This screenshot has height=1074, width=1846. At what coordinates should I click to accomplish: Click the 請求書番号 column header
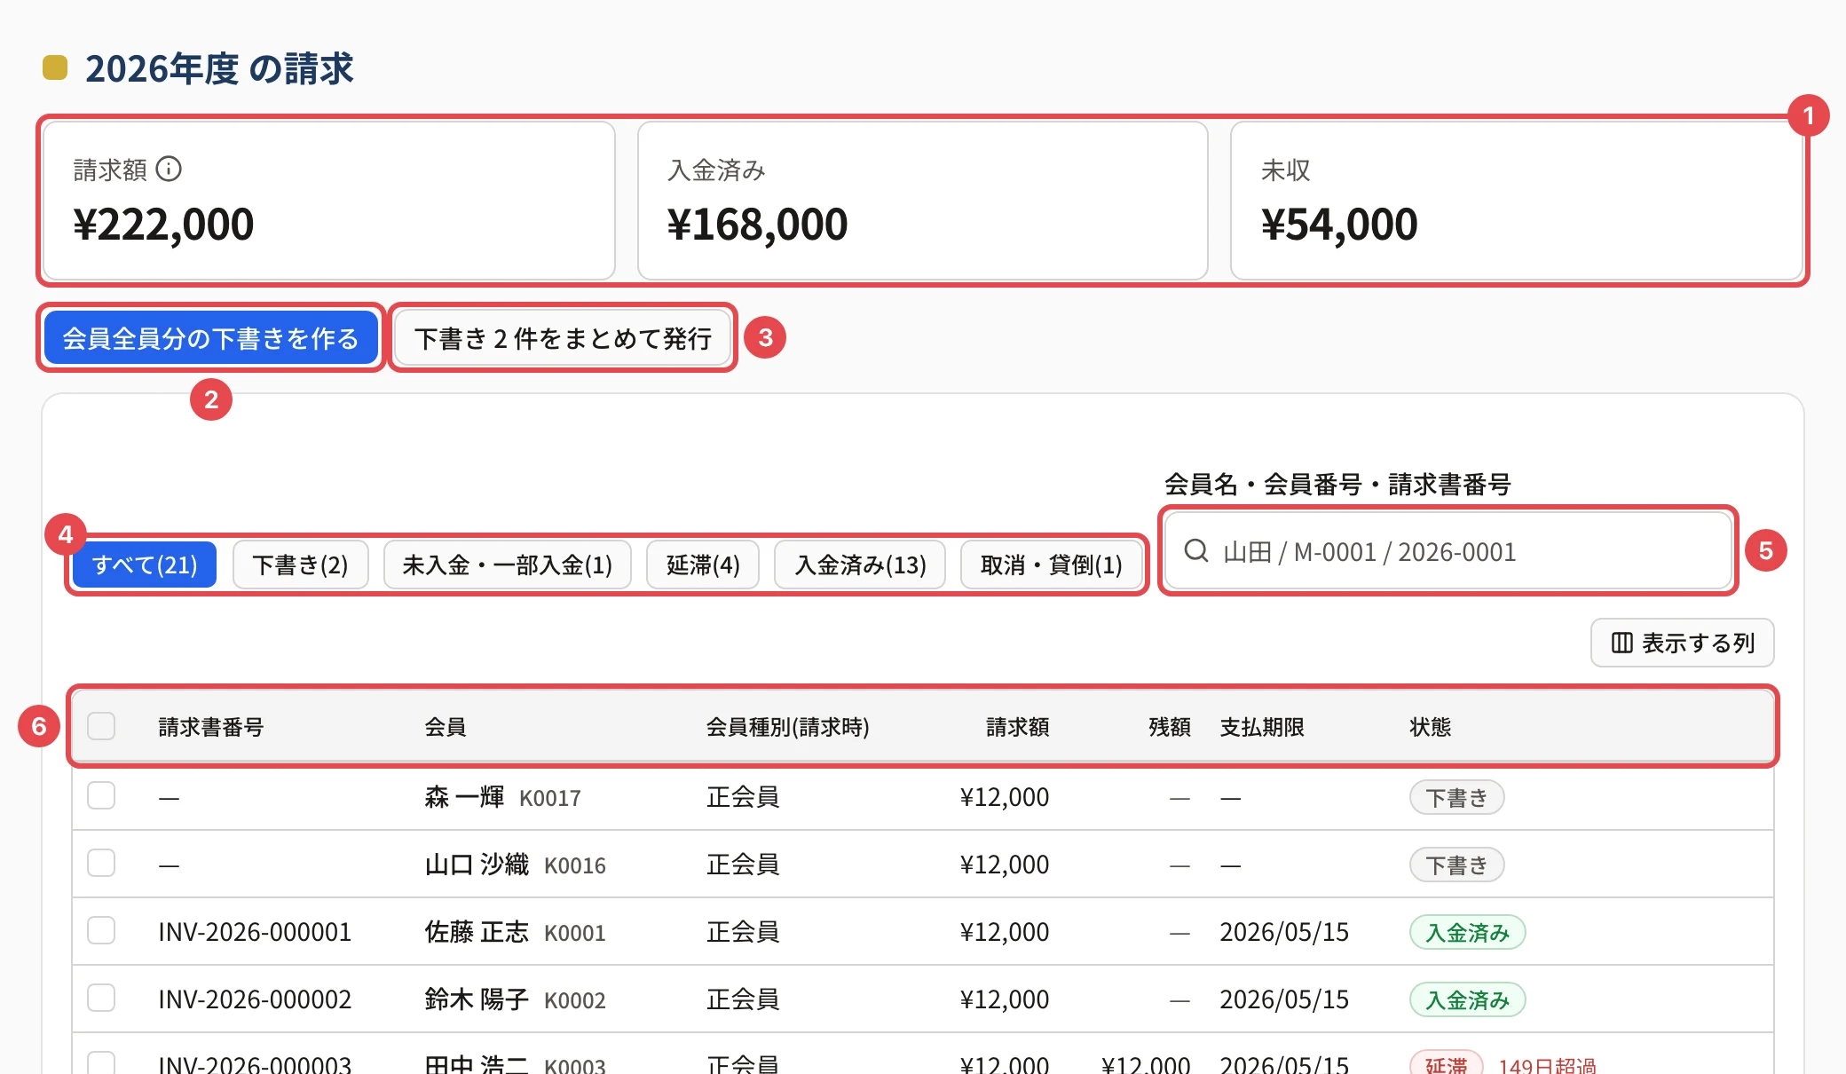click(x=211, y=727)
